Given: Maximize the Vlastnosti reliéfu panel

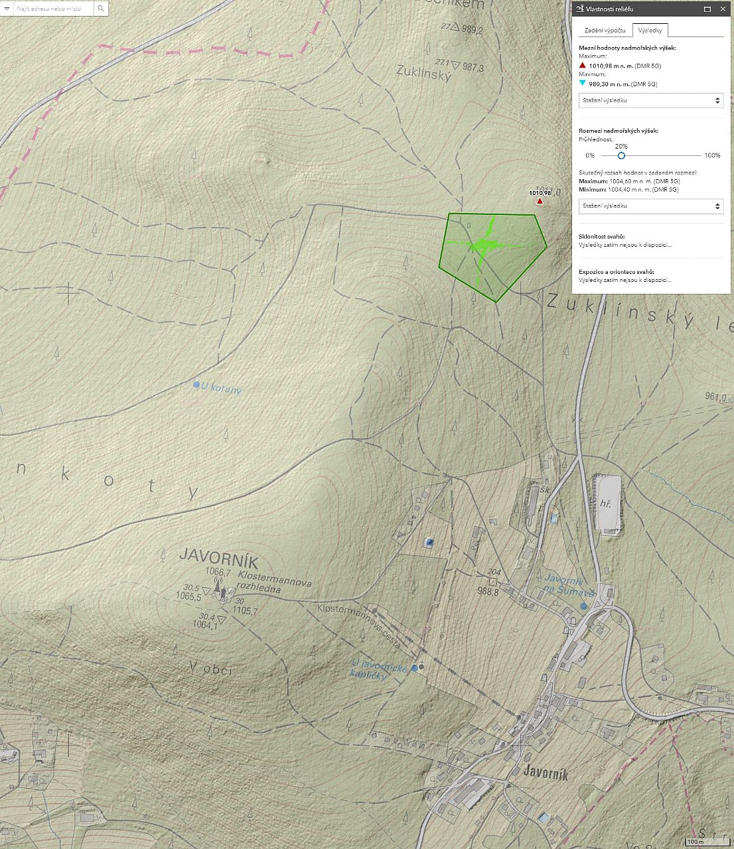Looking at the screenshot, I should coord(707,9).
